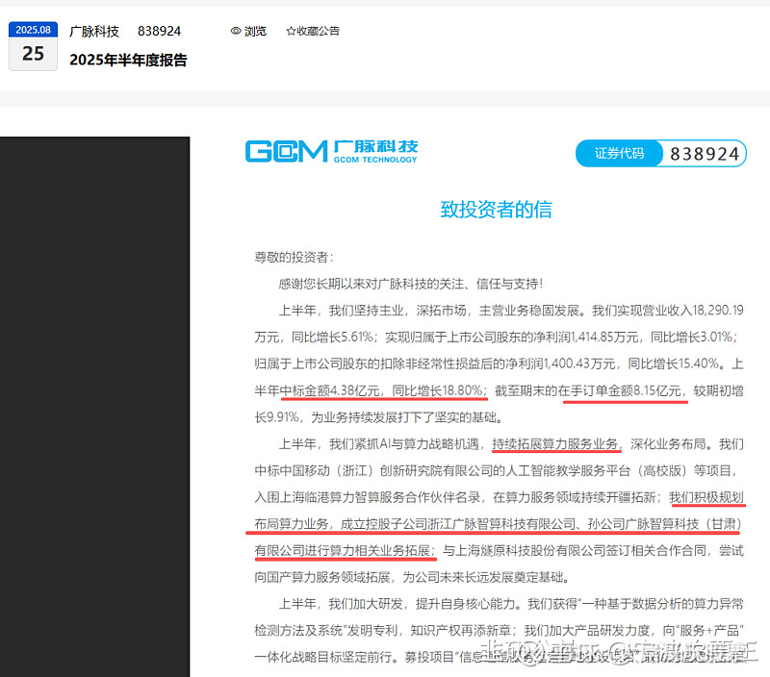This screenshot has width=770, height=677.
Task: Click the GCOM TECHNOLOGY logo subtitle
Action: [x=375, y=160]
